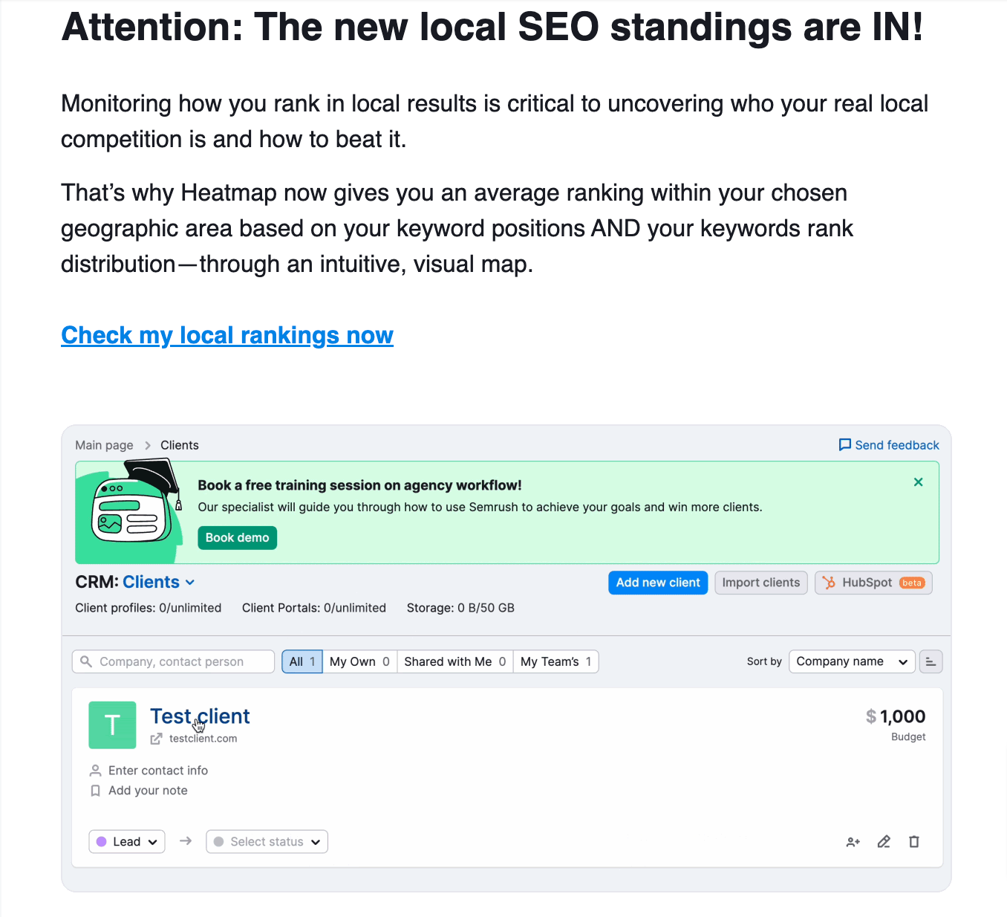Click the Add your note bookmark icon

pos(95,791)
